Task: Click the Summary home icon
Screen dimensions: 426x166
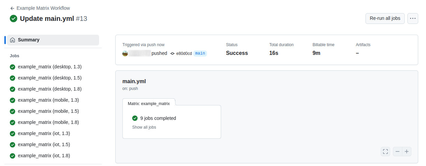Action: [x=13, y=40]
